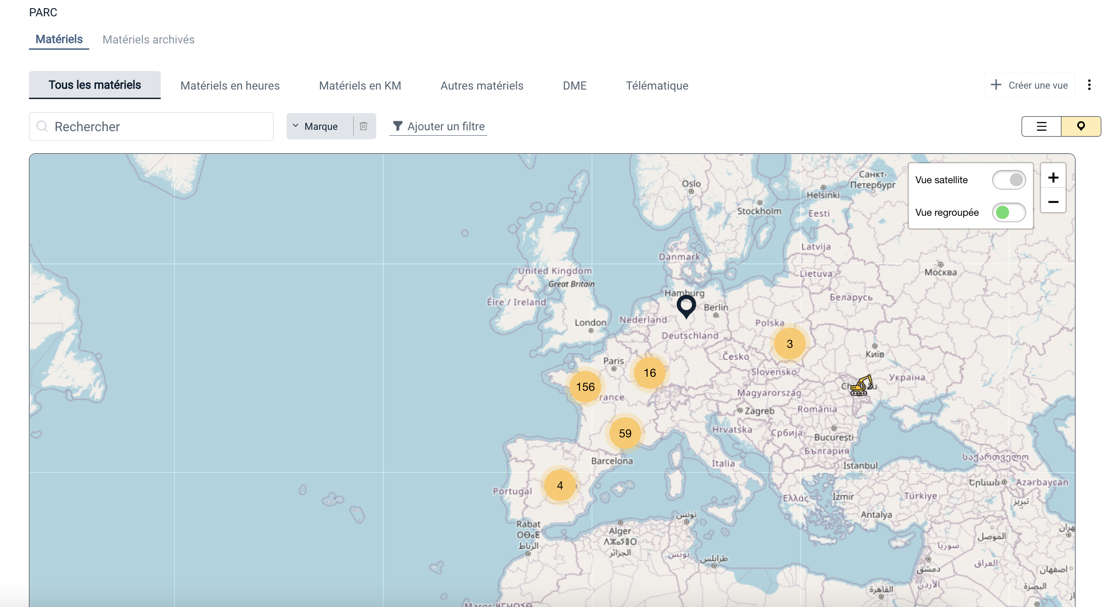Image resolution: width=1104 pixels, height=607 pixels.
Task: Open the Matériels archivés tab
Action: 149,39
